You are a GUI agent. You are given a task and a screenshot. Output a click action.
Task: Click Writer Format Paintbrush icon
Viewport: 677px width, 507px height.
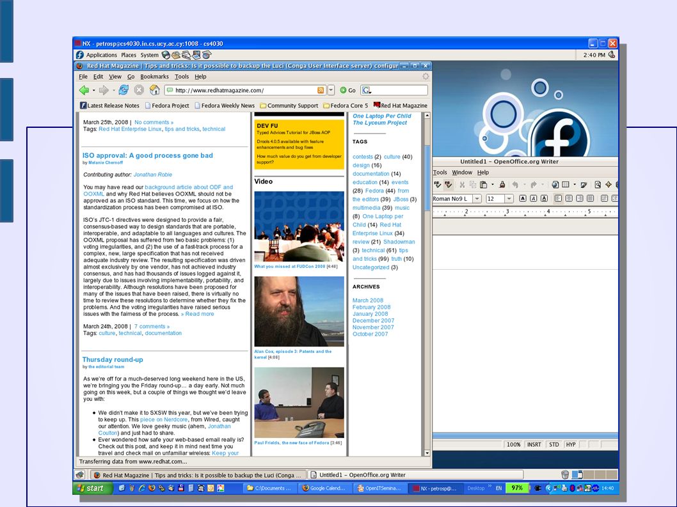coord(502,185)
